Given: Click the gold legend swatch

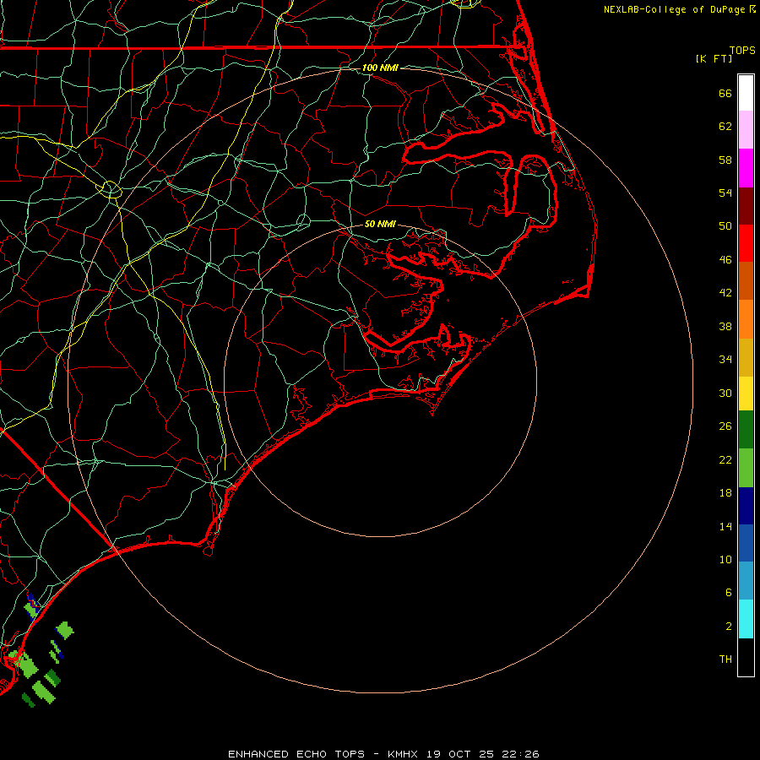Looking at the screenshot, I should coord(746,357).
